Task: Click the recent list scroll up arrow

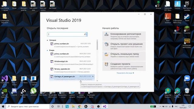Action: tap(97, 40)
